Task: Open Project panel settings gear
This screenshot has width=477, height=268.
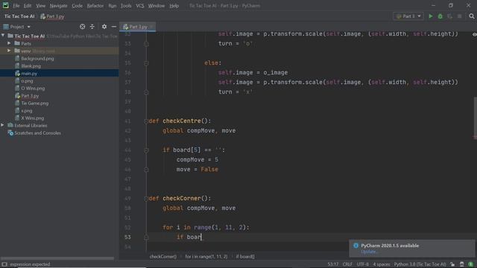Action: pyautogui.click(x=104, y=27)
